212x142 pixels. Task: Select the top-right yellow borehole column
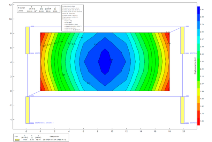coord(182,40)
